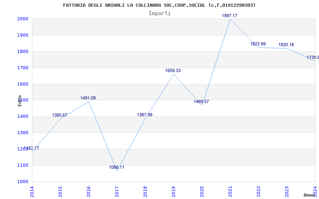Click the 1300 y-axis value label
The width and height of the screenshot is (319, 199).
click(23, 133)
